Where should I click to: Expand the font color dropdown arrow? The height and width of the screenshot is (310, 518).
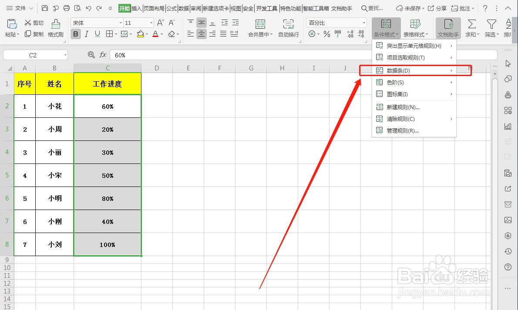tap(161, 34)
